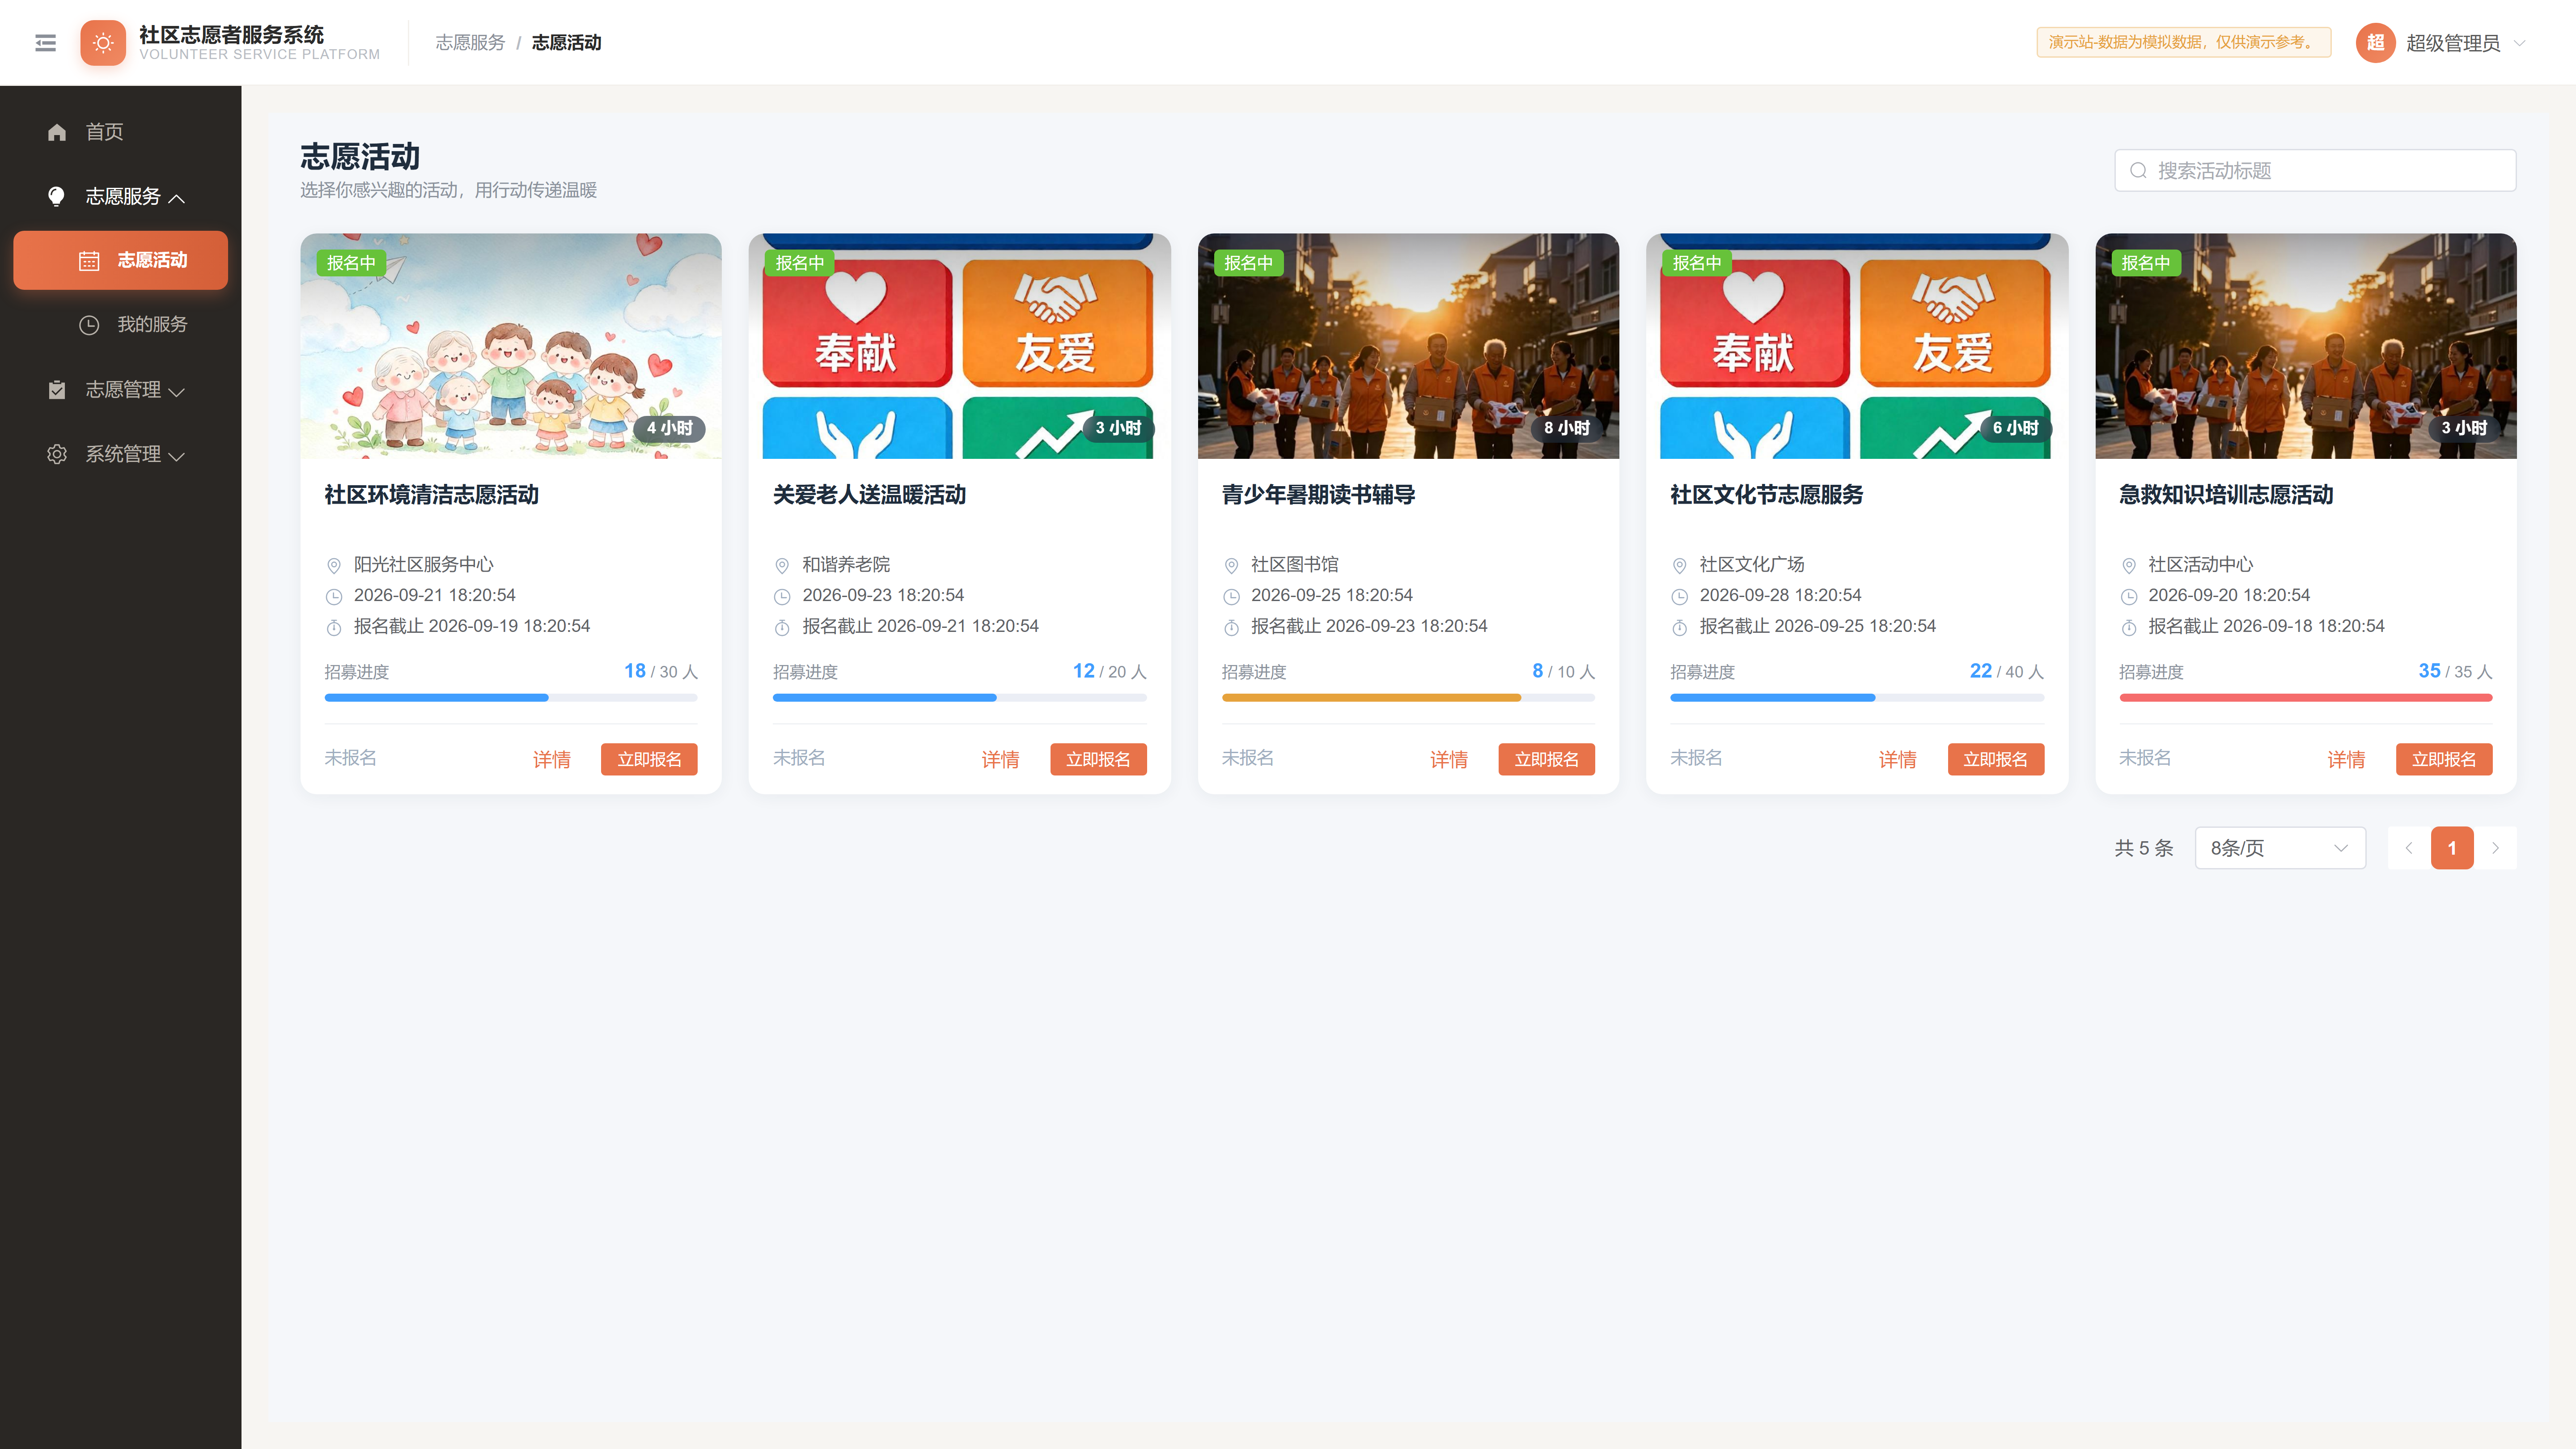This screenshot has width=2576, height=1449.
Task: Click the calendar icon in 志愿活动 item
Action: [x=89, y=261]
